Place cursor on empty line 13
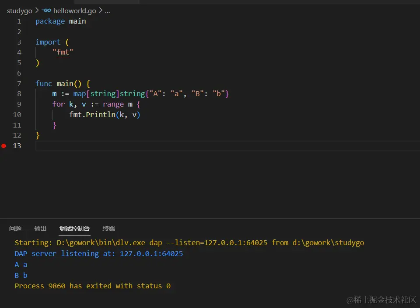Screen dimensions: 420x308 (x=227, y=146)
